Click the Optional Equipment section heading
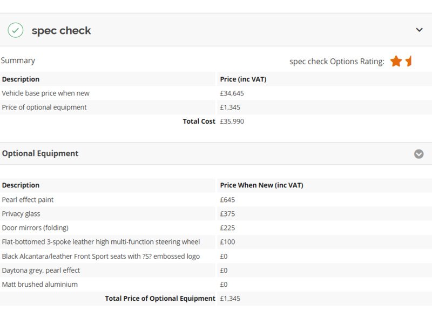This screenshot has height=324, width=432. click(x=40, y=153)
